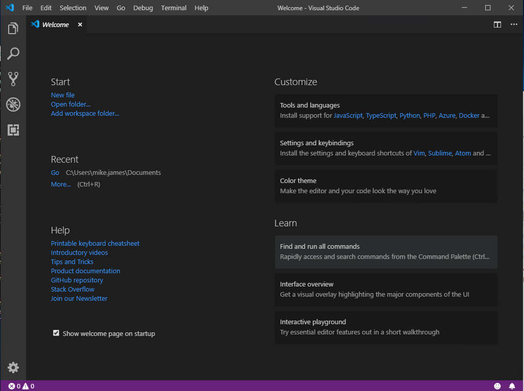524x391 pixels.
Task: Install Docker support link
Action: coord(469,116)
